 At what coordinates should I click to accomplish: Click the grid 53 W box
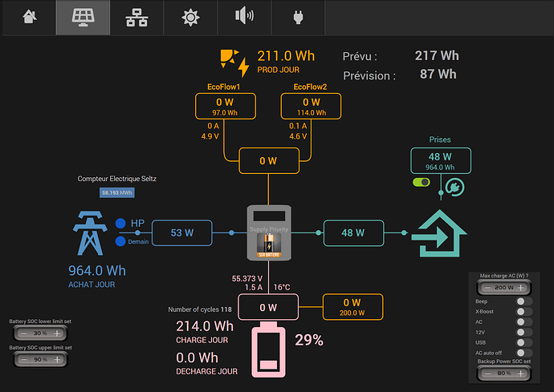tap(182, 232)
